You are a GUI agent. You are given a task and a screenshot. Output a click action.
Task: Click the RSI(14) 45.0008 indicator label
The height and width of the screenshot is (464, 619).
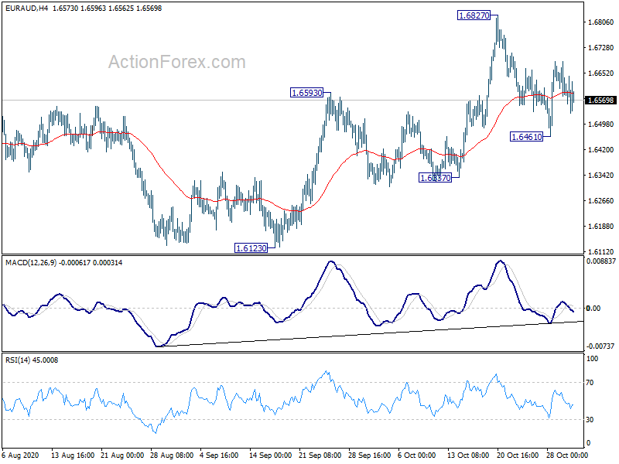point(32,360)
